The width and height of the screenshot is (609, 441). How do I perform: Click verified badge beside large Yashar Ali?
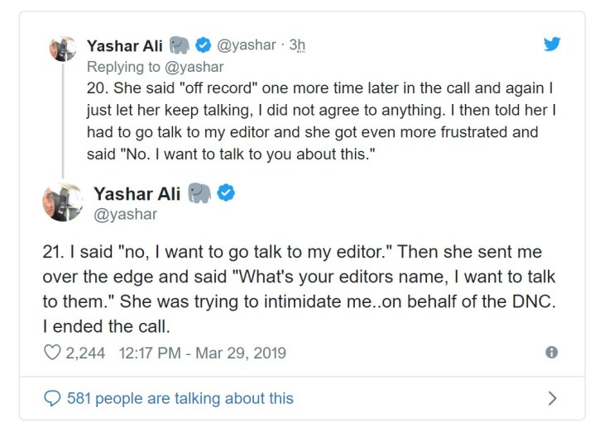[x=227, y=194]
